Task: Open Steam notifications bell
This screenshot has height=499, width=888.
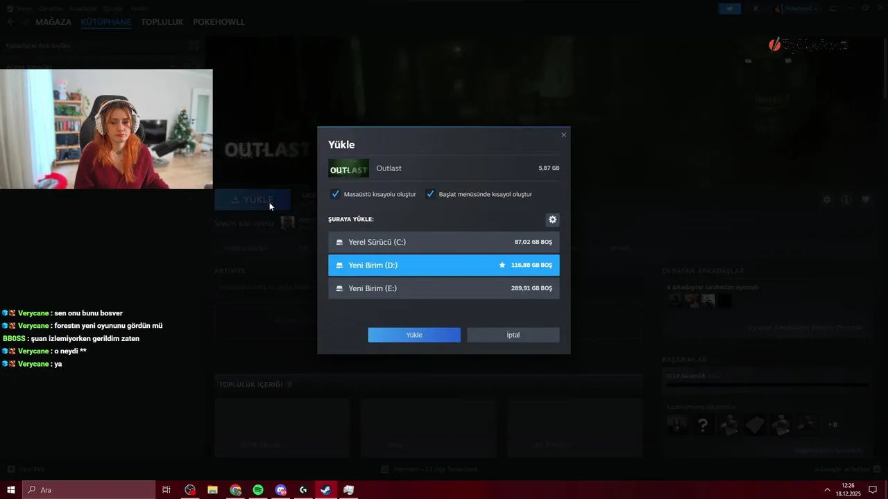Action: [755, 8]
